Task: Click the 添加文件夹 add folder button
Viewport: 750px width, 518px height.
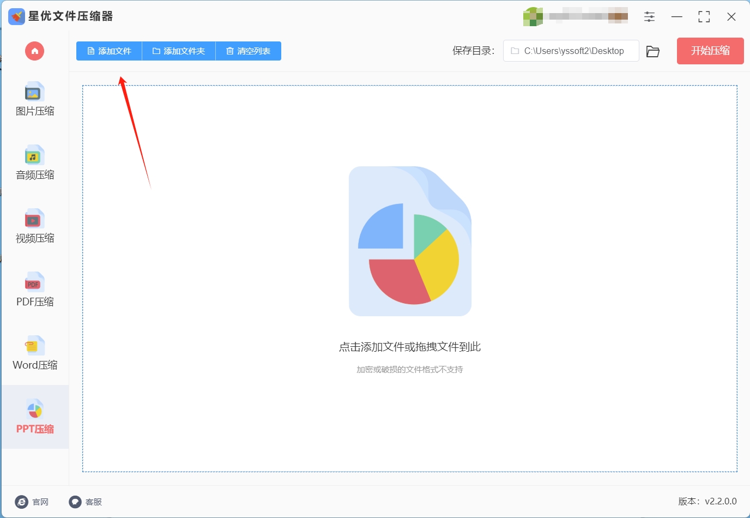Action: (179, 51)
